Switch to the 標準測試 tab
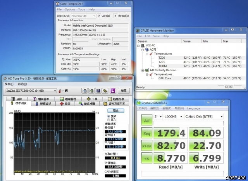 pyautogui.click(x=19, y=103)
